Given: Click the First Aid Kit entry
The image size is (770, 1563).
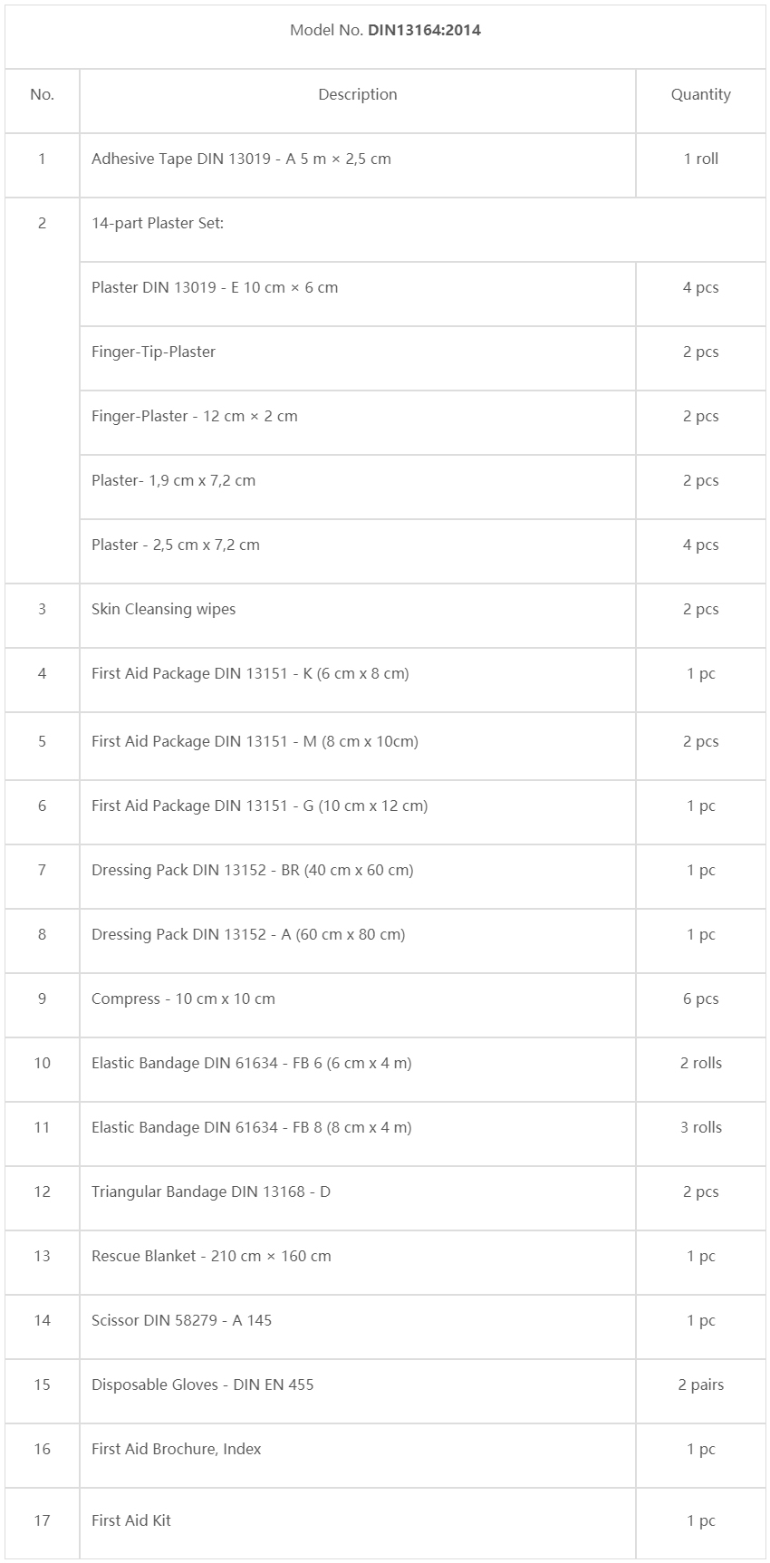Looking at the screenshot, I should (x=131, y=1520).
